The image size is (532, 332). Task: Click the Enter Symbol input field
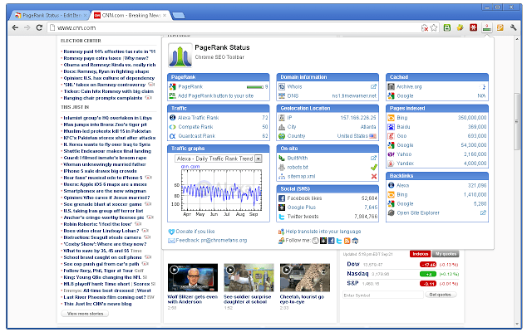point(383,295)
